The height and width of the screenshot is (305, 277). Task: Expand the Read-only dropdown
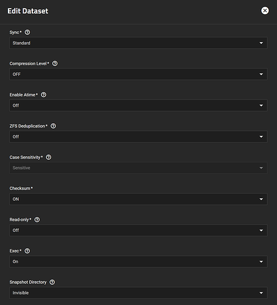coord(138,230)
